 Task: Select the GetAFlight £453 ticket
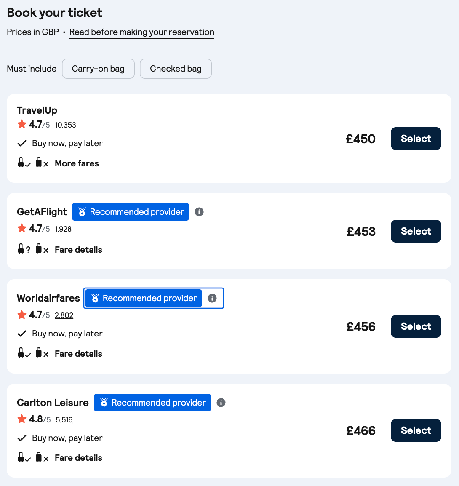416,231
